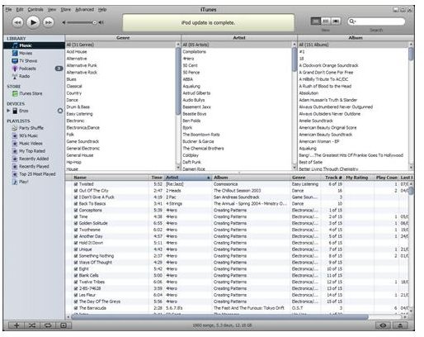The image size is (424, 337).
Task: Open Recently Played playlist
Action: pos(34,167)
